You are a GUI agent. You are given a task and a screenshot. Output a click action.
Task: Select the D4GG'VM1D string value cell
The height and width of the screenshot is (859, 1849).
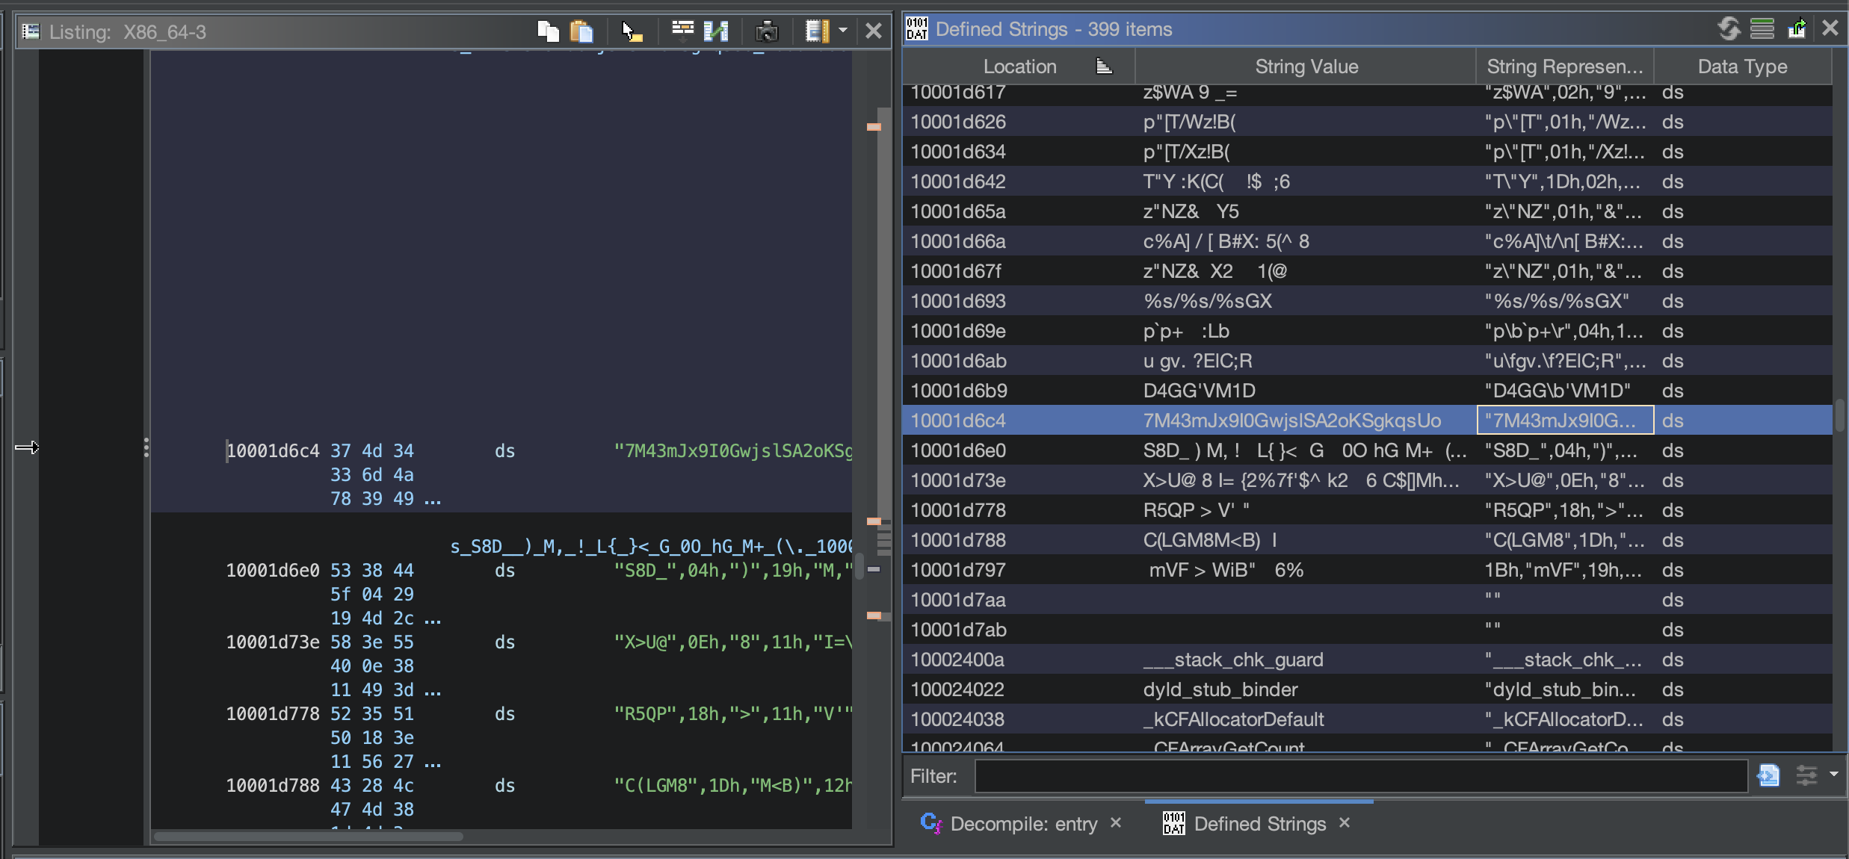point(1306,391)
